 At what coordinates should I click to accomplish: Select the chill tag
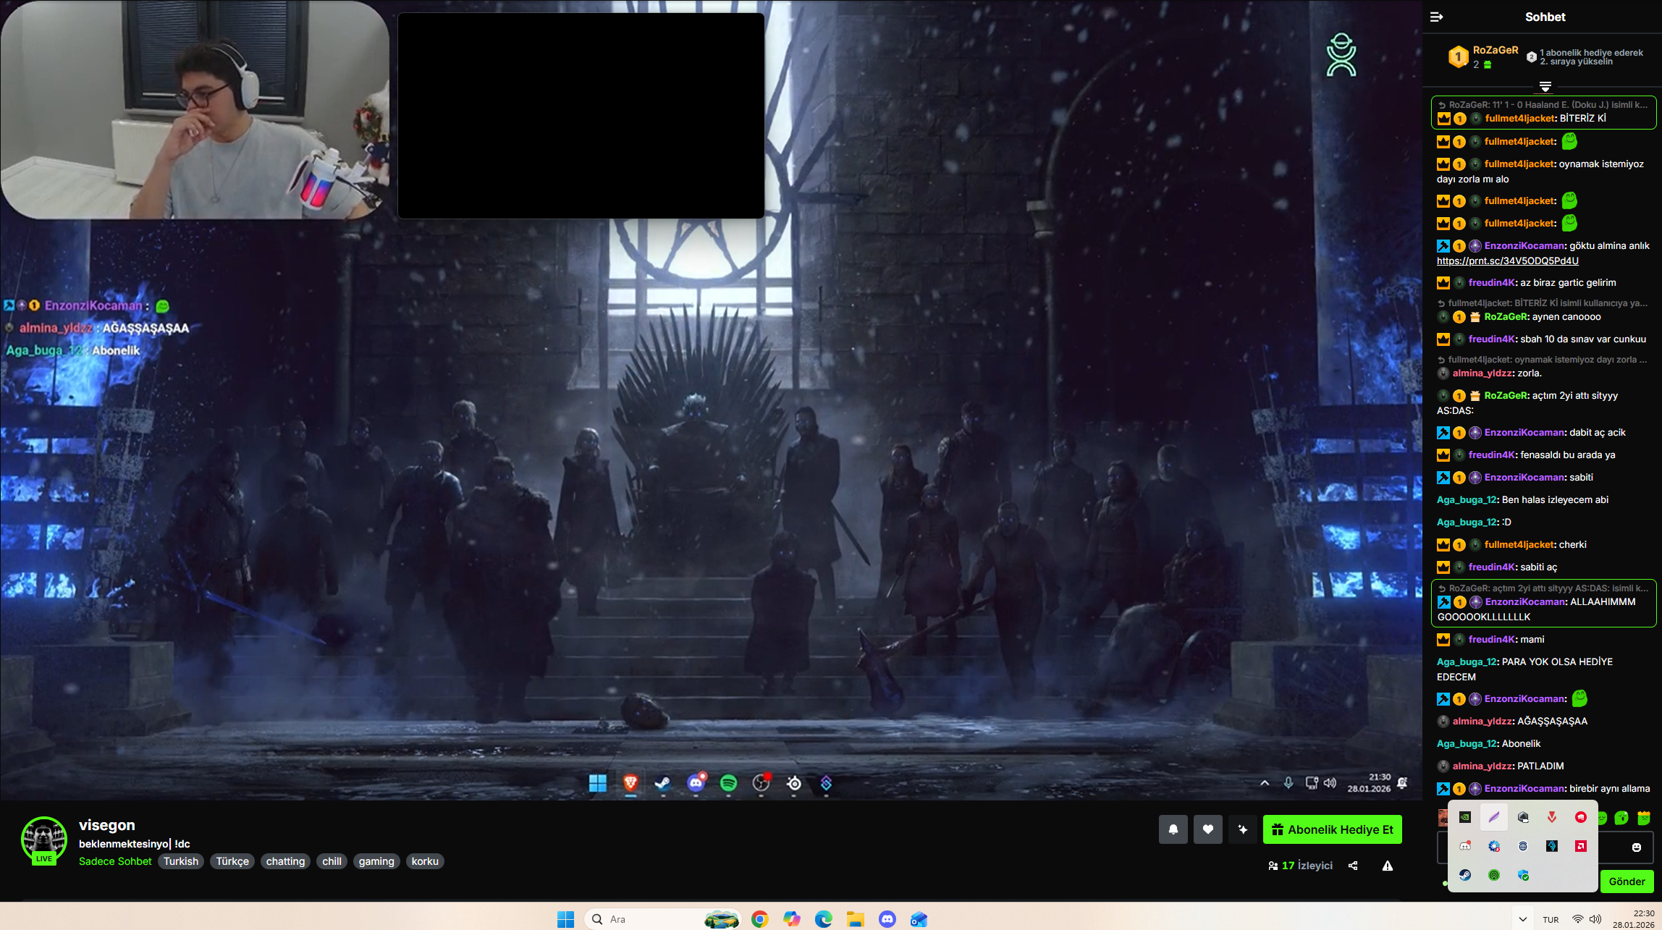332,861
